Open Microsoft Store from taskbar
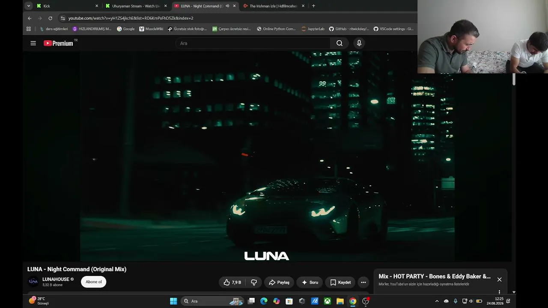The width and height of the screenshot is (548, 308). [x=289, y=301]
